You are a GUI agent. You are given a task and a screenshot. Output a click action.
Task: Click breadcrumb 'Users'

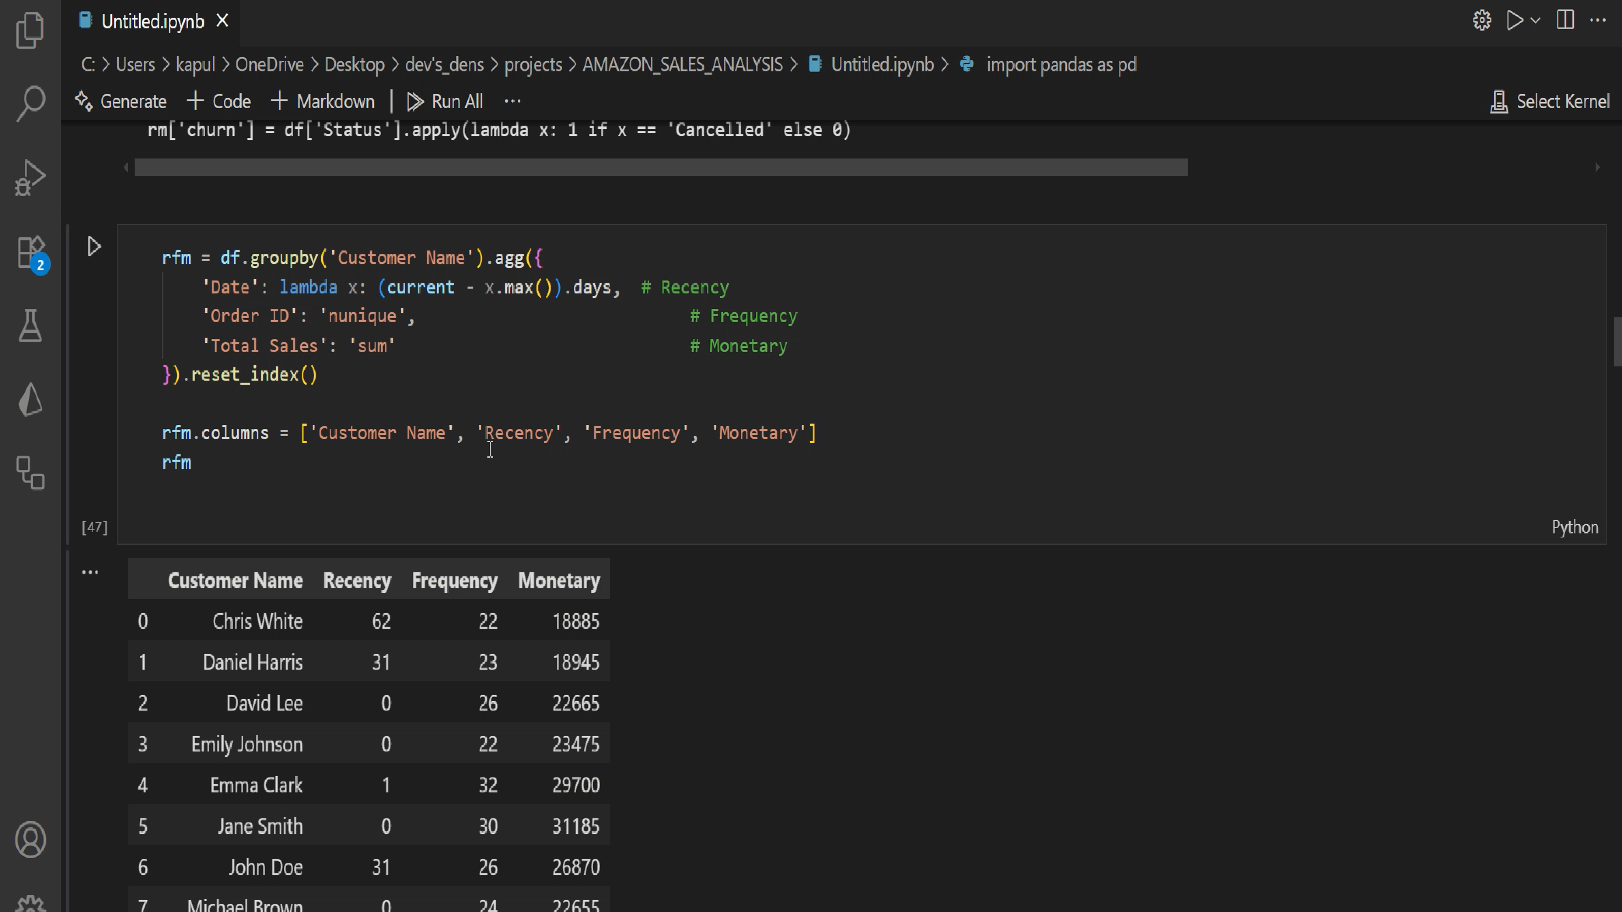[x=135, y=65]
